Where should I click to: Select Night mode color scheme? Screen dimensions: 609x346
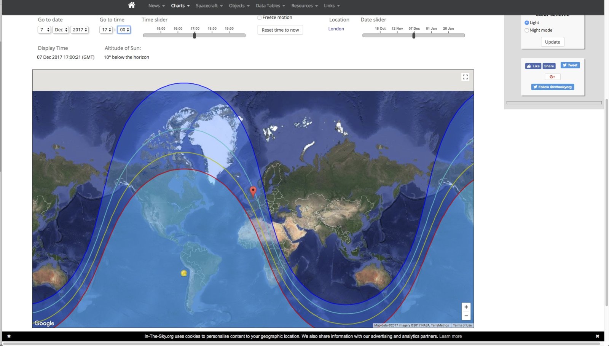coord(527,30)
